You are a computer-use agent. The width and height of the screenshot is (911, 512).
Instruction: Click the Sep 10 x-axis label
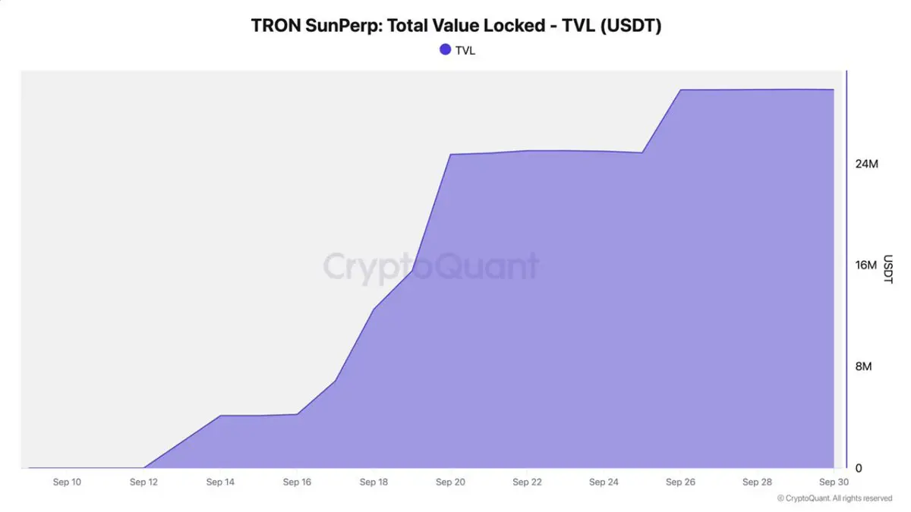coord(67,482)
